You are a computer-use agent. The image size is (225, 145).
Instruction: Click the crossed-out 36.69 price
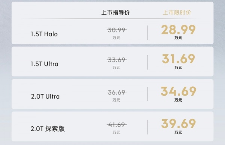coord(117,92)
